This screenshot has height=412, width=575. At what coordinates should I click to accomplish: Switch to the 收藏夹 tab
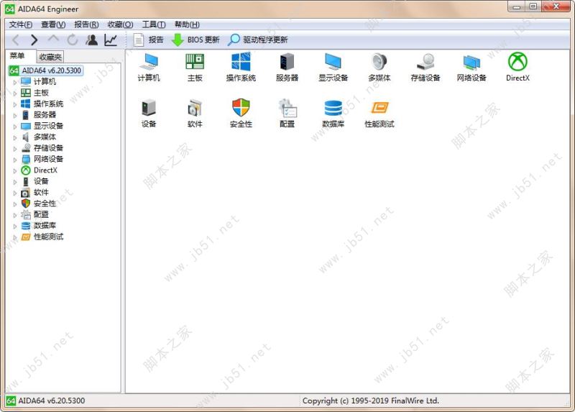pos(50,57)
